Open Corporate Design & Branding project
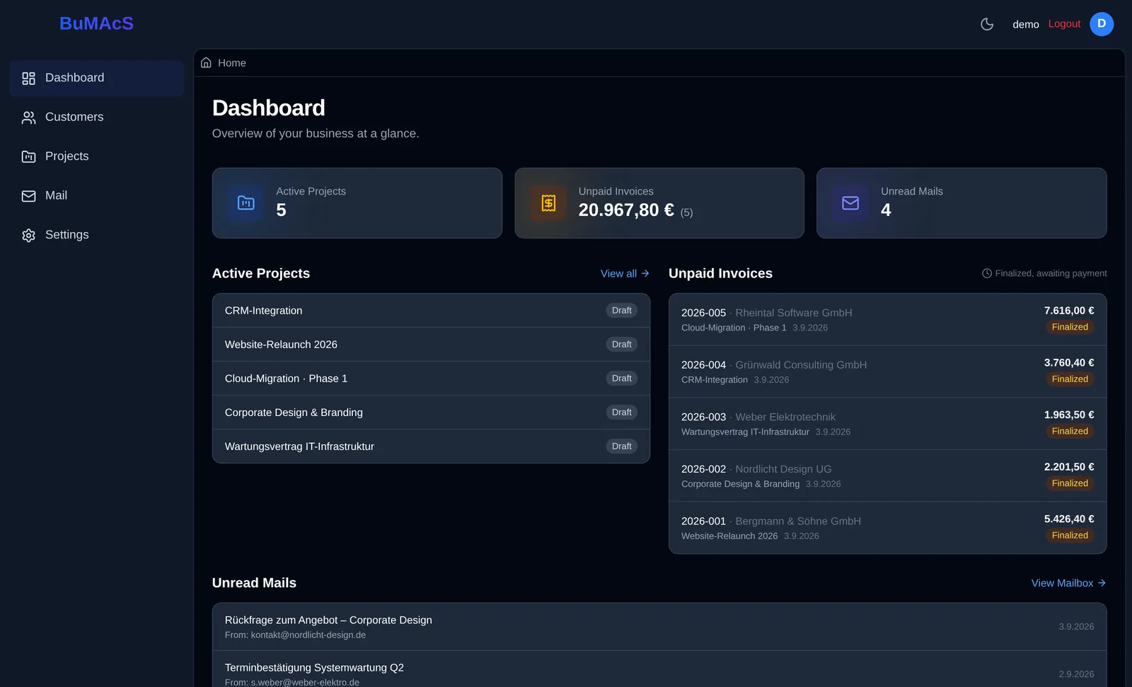Image resolution: width=1132 pixels, height=687 pixels. click(x=431, y=412)
